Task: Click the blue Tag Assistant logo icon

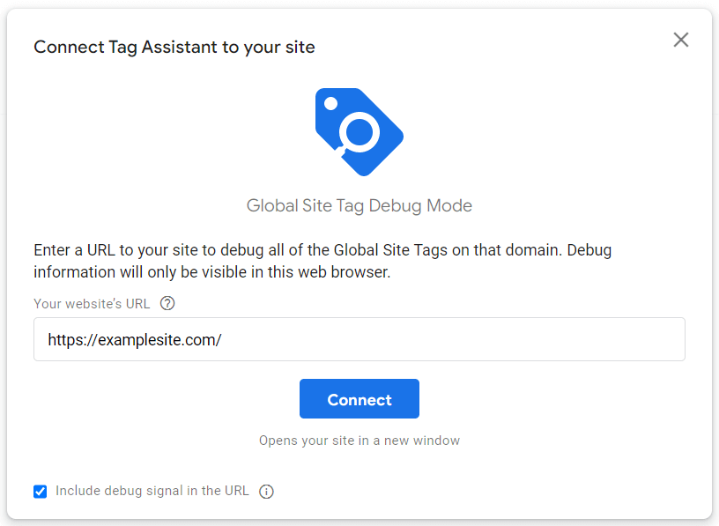Action: [x=359, y=134]
